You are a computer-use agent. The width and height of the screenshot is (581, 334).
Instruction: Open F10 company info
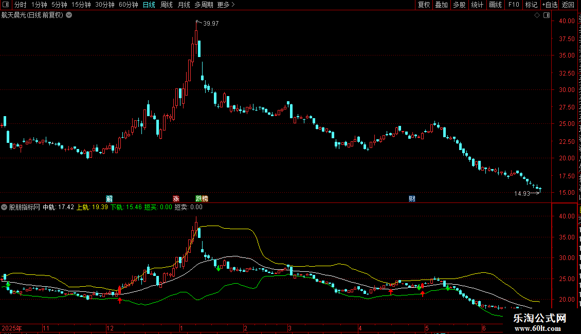[514, 5]
